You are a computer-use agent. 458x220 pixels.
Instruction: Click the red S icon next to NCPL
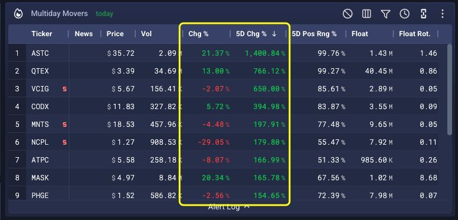65,142
